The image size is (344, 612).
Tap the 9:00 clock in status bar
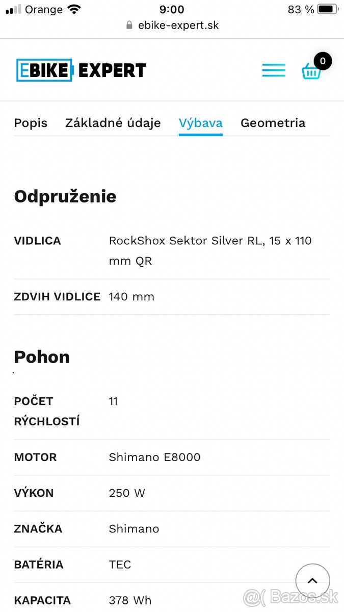[x=172, y=9]
